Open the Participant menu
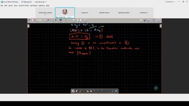 click(34, 6)
